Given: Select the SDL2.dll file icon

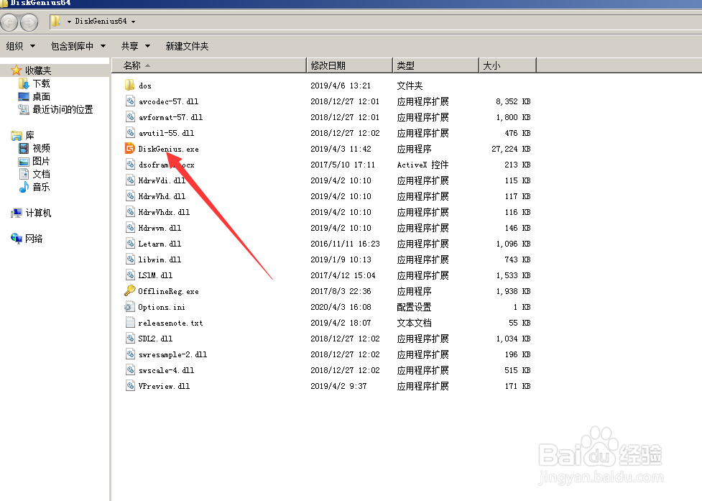Looking at the screenshot, I should point(130,338).
